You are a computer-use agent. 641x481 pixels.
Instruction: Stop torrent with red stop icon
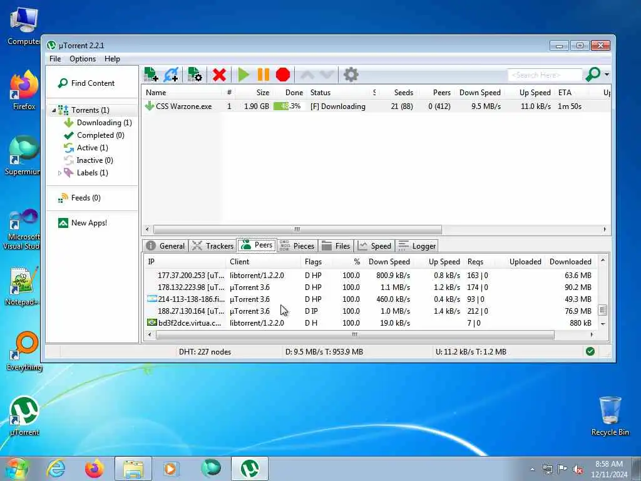tap(283, 75)
